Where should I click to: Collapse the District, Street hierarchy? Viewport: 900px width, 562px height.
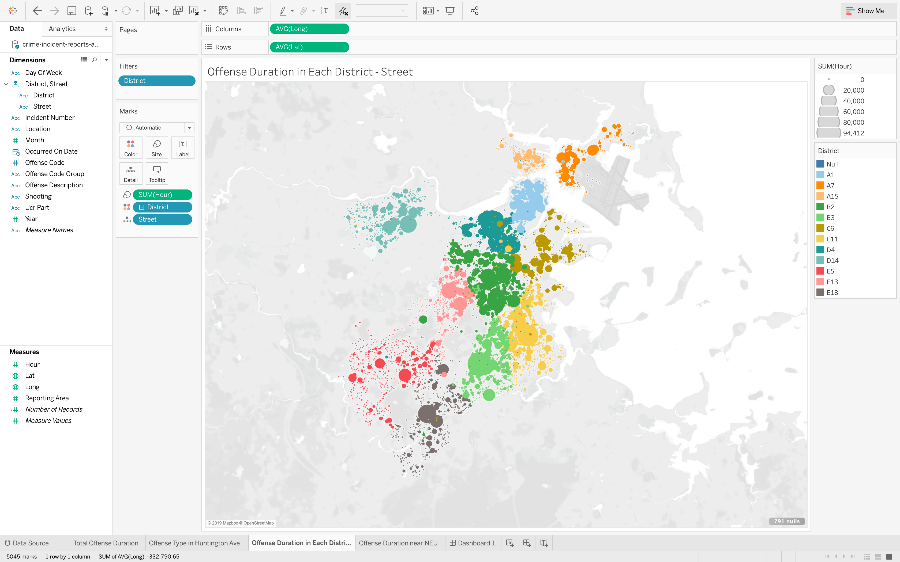[x=6, y=84]
